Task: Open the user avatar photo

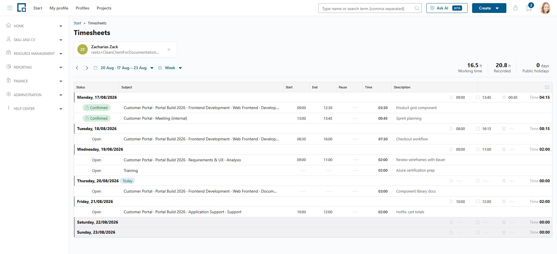Action: (545, 8)
